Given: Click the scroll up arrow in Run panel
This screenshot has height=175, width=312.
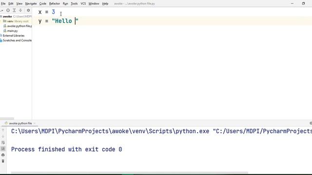Looking at the screenshot, I should [x=3, y=130].
